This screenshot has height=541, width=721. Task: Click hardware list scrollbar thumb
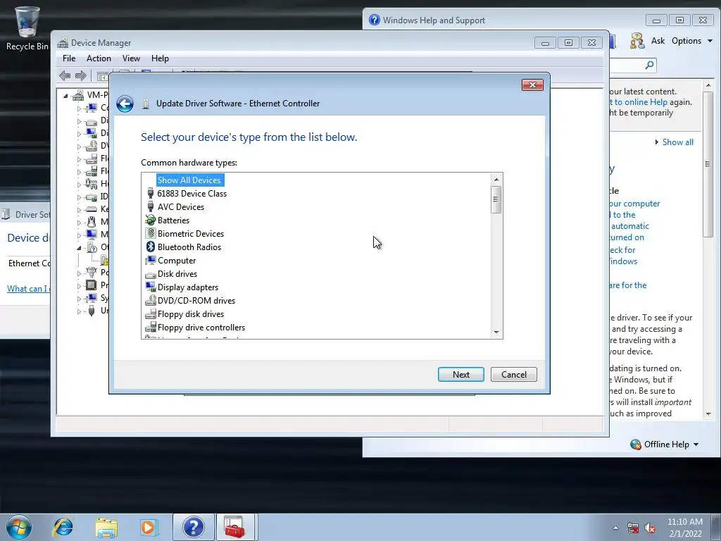(496, 199)
